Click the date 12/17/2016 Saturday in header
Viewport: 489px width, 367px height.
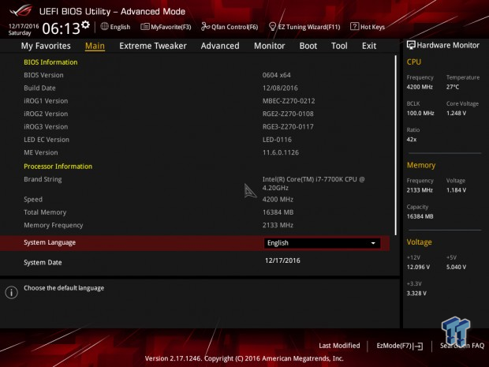(x=24, y=29)
